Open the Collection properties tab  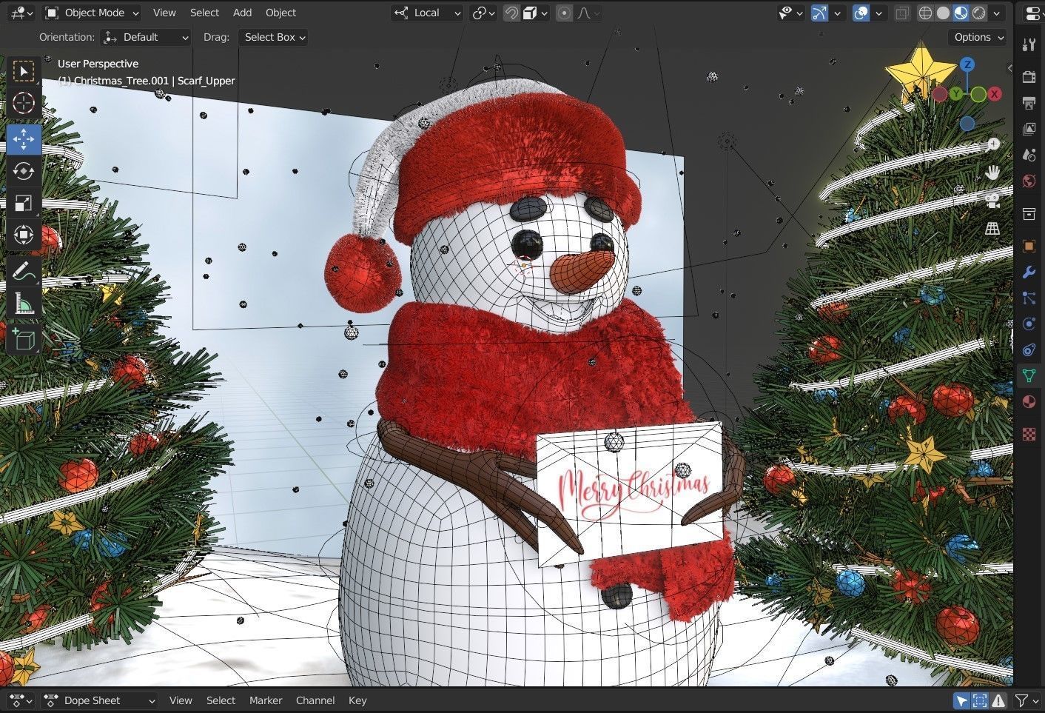point(1029,214)
